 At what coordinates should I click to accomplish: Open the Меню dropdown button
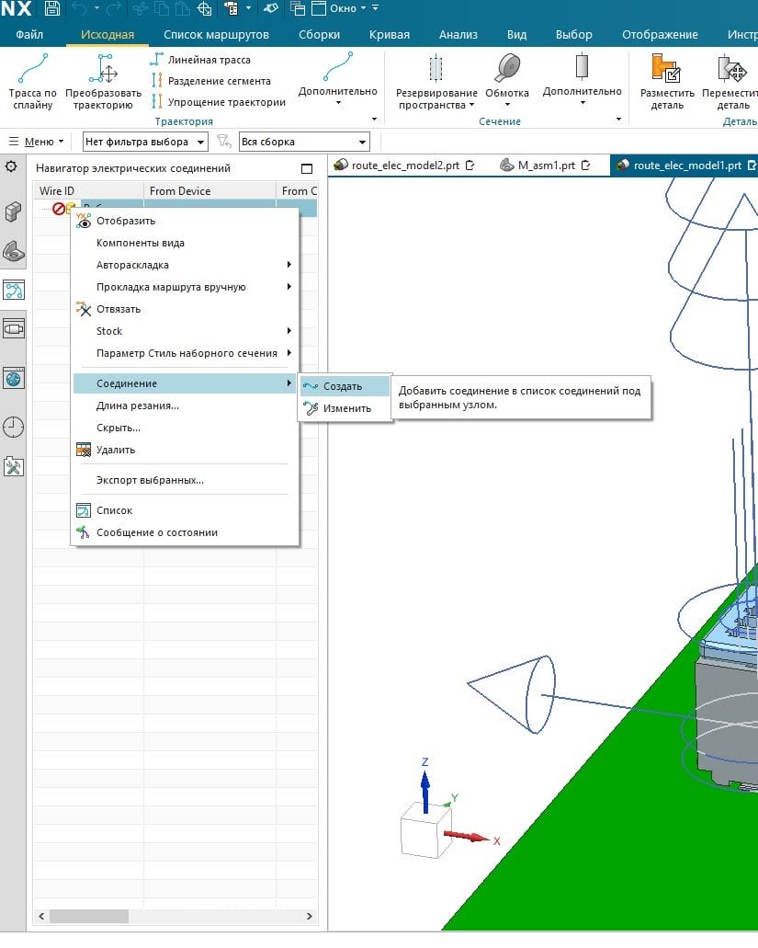tap(36, 142)
